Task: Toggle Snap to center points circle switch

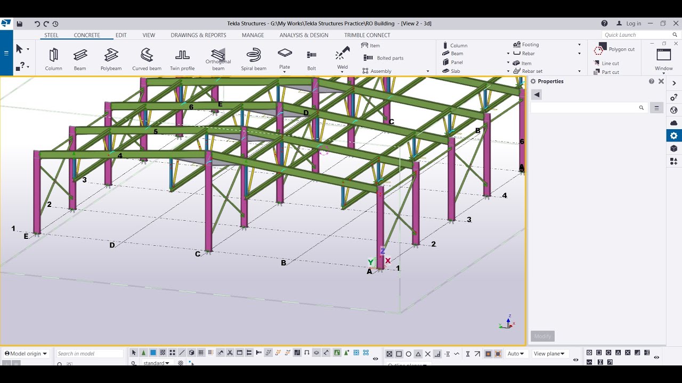Action: (409, 354)
